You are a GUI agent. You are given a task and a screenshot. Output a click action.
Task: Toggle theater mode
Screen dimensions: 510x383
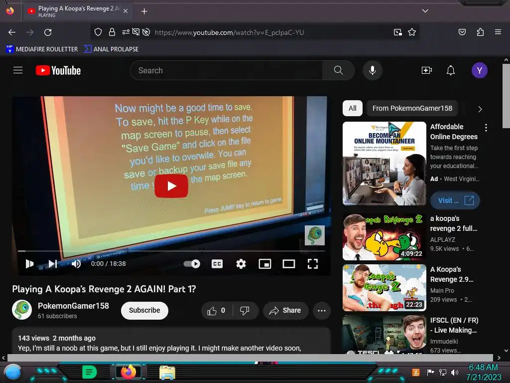(288, 264)
